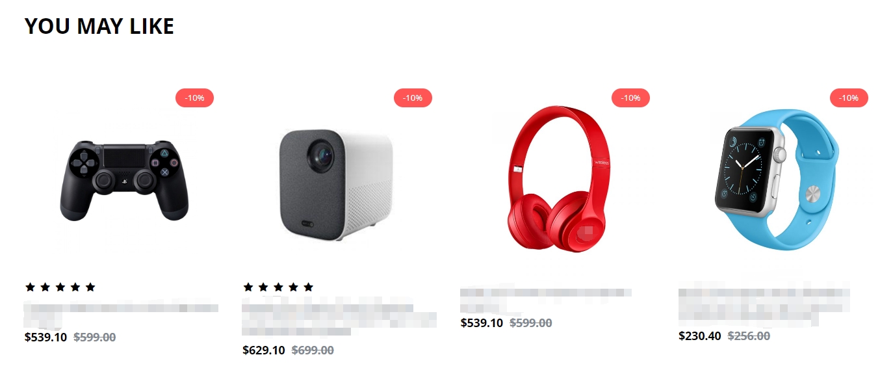This screenshot has height=383, width=893.
Task: Click the -10% badge above the smartwatch
Action: point(849,98)
